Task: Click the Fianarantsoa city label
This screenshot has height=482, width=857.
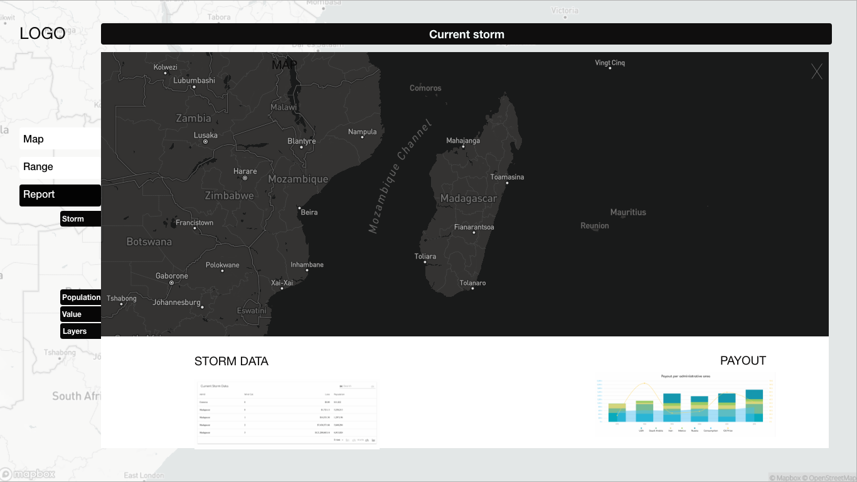Action: pyautogui.click(x=474, y=227)
